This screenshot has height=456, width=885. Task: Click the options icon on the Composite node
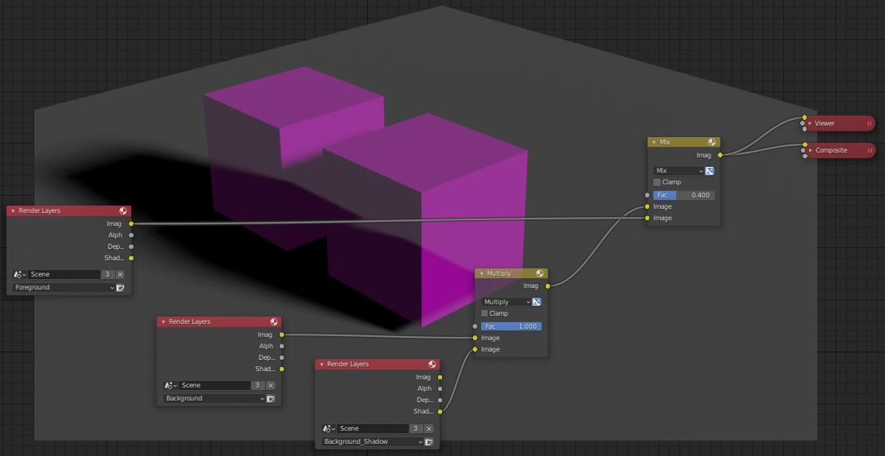pyautogui.click(x=870, y=150)
